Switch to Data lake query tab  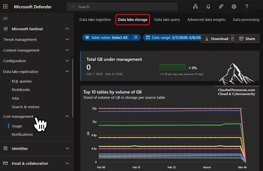coord(167,20)
